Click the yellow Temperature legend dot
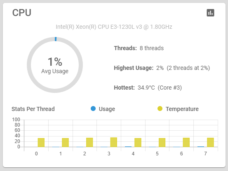 (160, 109)
